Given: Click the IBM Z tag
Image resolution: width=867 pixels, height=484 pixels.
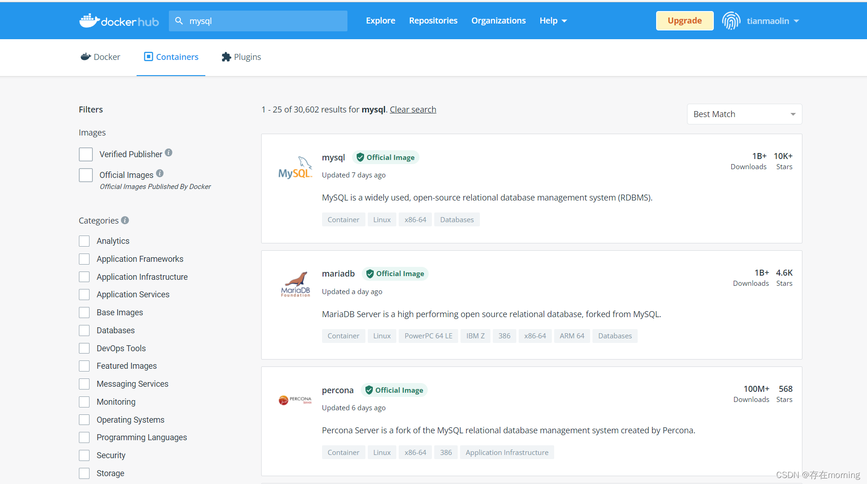Looking at the screenshot, I should coord(475,336).
